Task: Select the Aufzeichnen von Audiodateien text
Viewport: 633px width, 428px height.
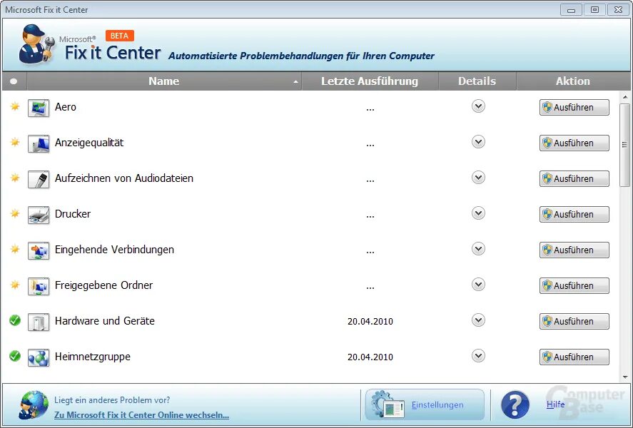Action: [x=124, y=178]
